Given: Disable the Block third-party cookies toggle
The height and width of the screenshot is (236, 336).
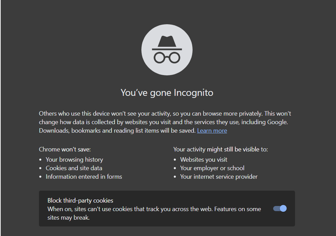Looking at the screenshot, I should [x=279, y=208].
